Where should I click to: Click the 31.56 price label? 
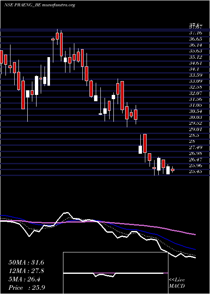click(195, 99)
